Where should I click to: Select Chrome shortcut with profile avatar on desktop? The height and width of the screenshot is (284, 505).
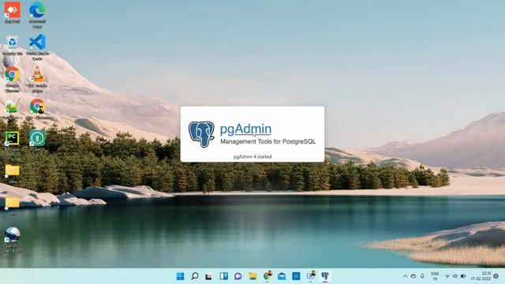(x=37, y=109)
